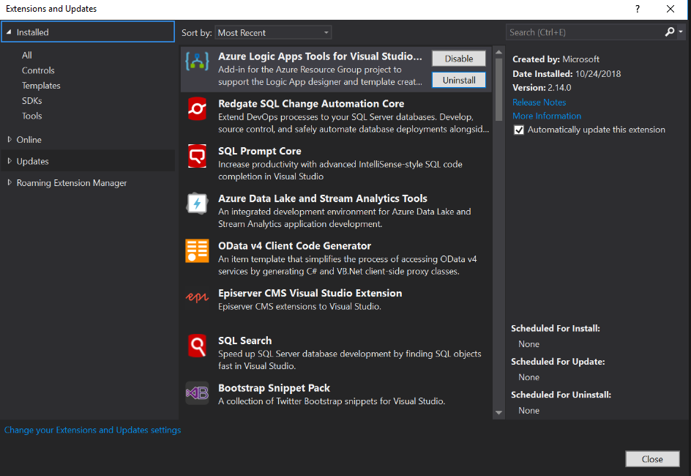Click the Bootstrap Snippet Pack icon
The width and height of the screenshot is (691, 476).
click(197, 393)
